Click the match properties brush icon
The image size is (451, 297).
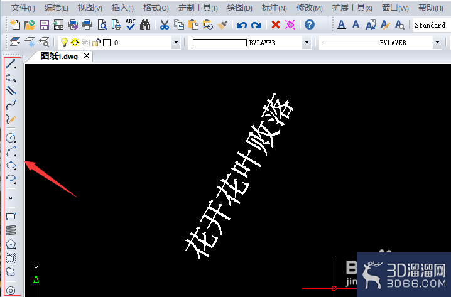click(x=222, y=24)
